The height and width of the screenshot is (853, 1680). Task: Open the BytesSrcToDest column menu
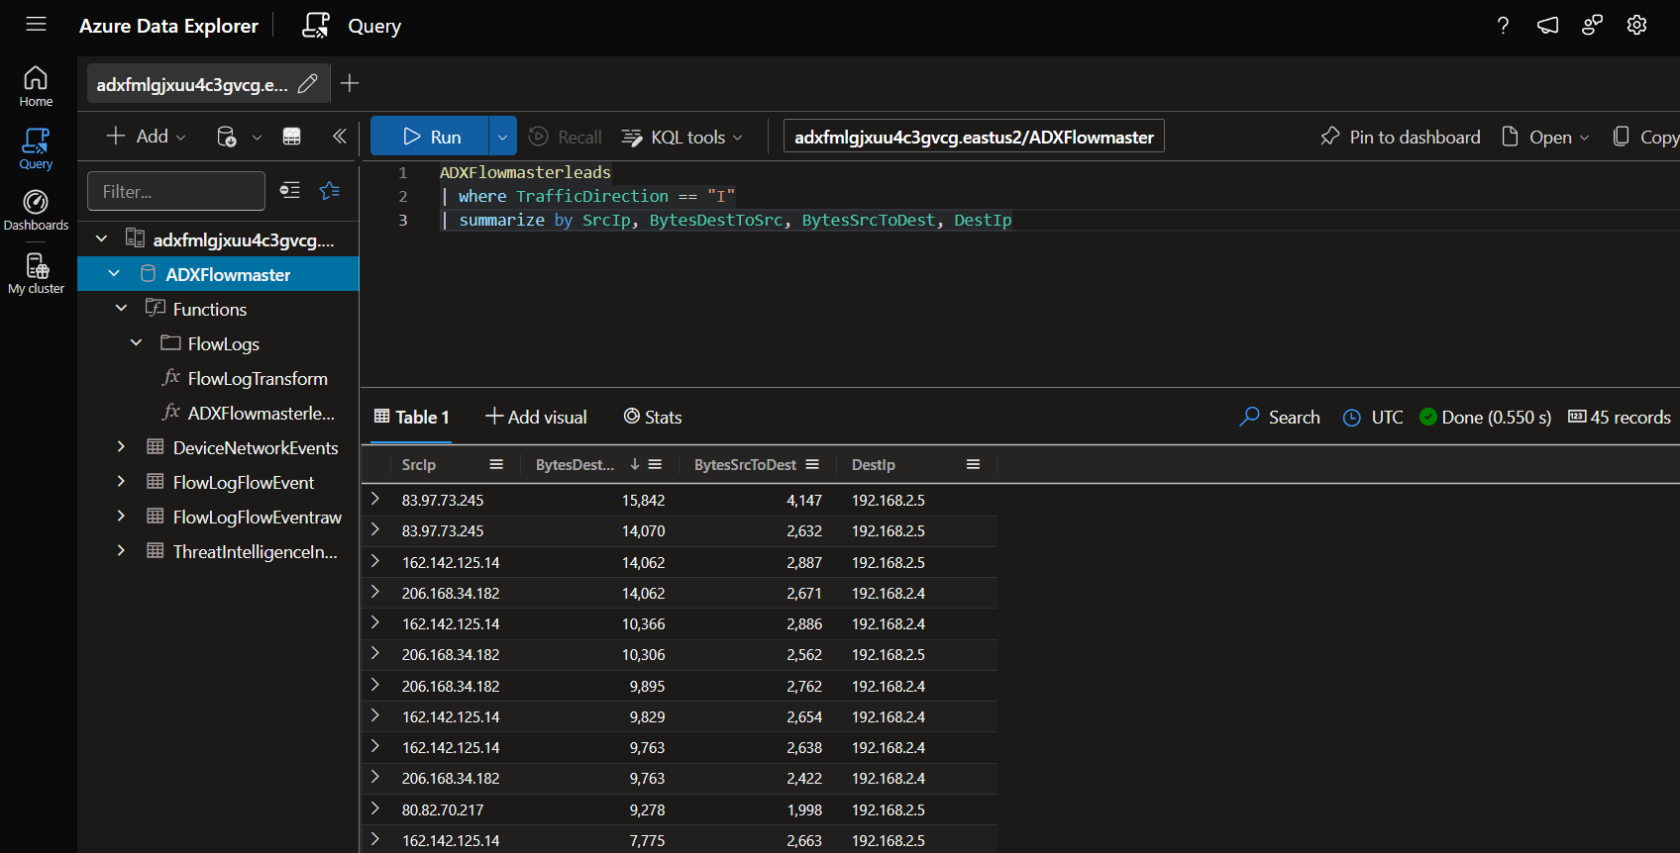(x=812, y=464)
